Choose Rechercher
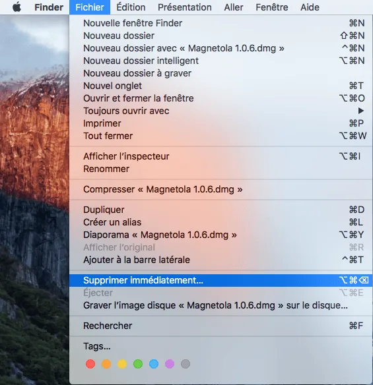The image size is (373, 385). (x=220, y=326)
